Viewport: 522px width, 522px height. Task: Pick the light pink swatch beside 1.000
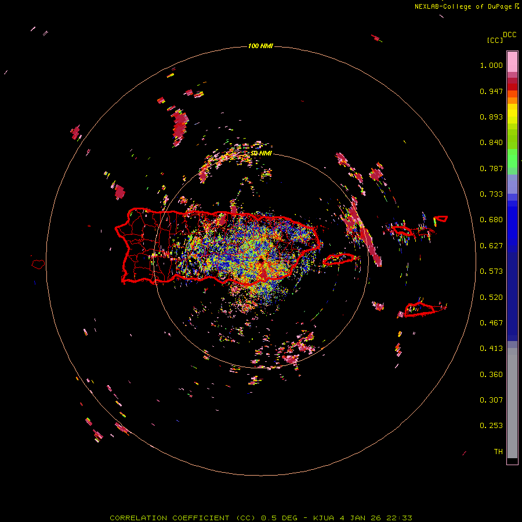coord(512,62)
